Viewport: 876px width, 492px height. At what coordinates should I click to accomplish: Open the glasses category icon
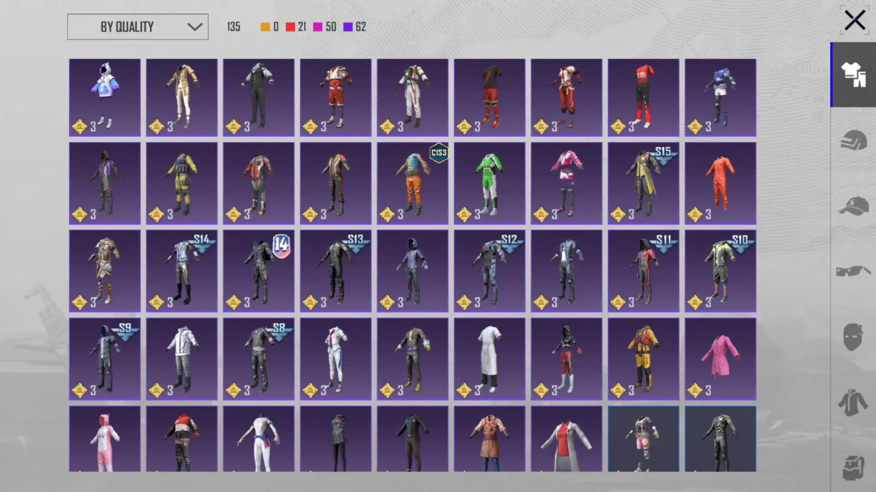853,272
